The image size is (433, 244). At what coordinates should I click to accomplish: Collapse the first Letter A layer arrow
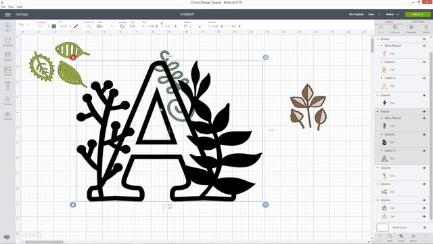[382, 79]
